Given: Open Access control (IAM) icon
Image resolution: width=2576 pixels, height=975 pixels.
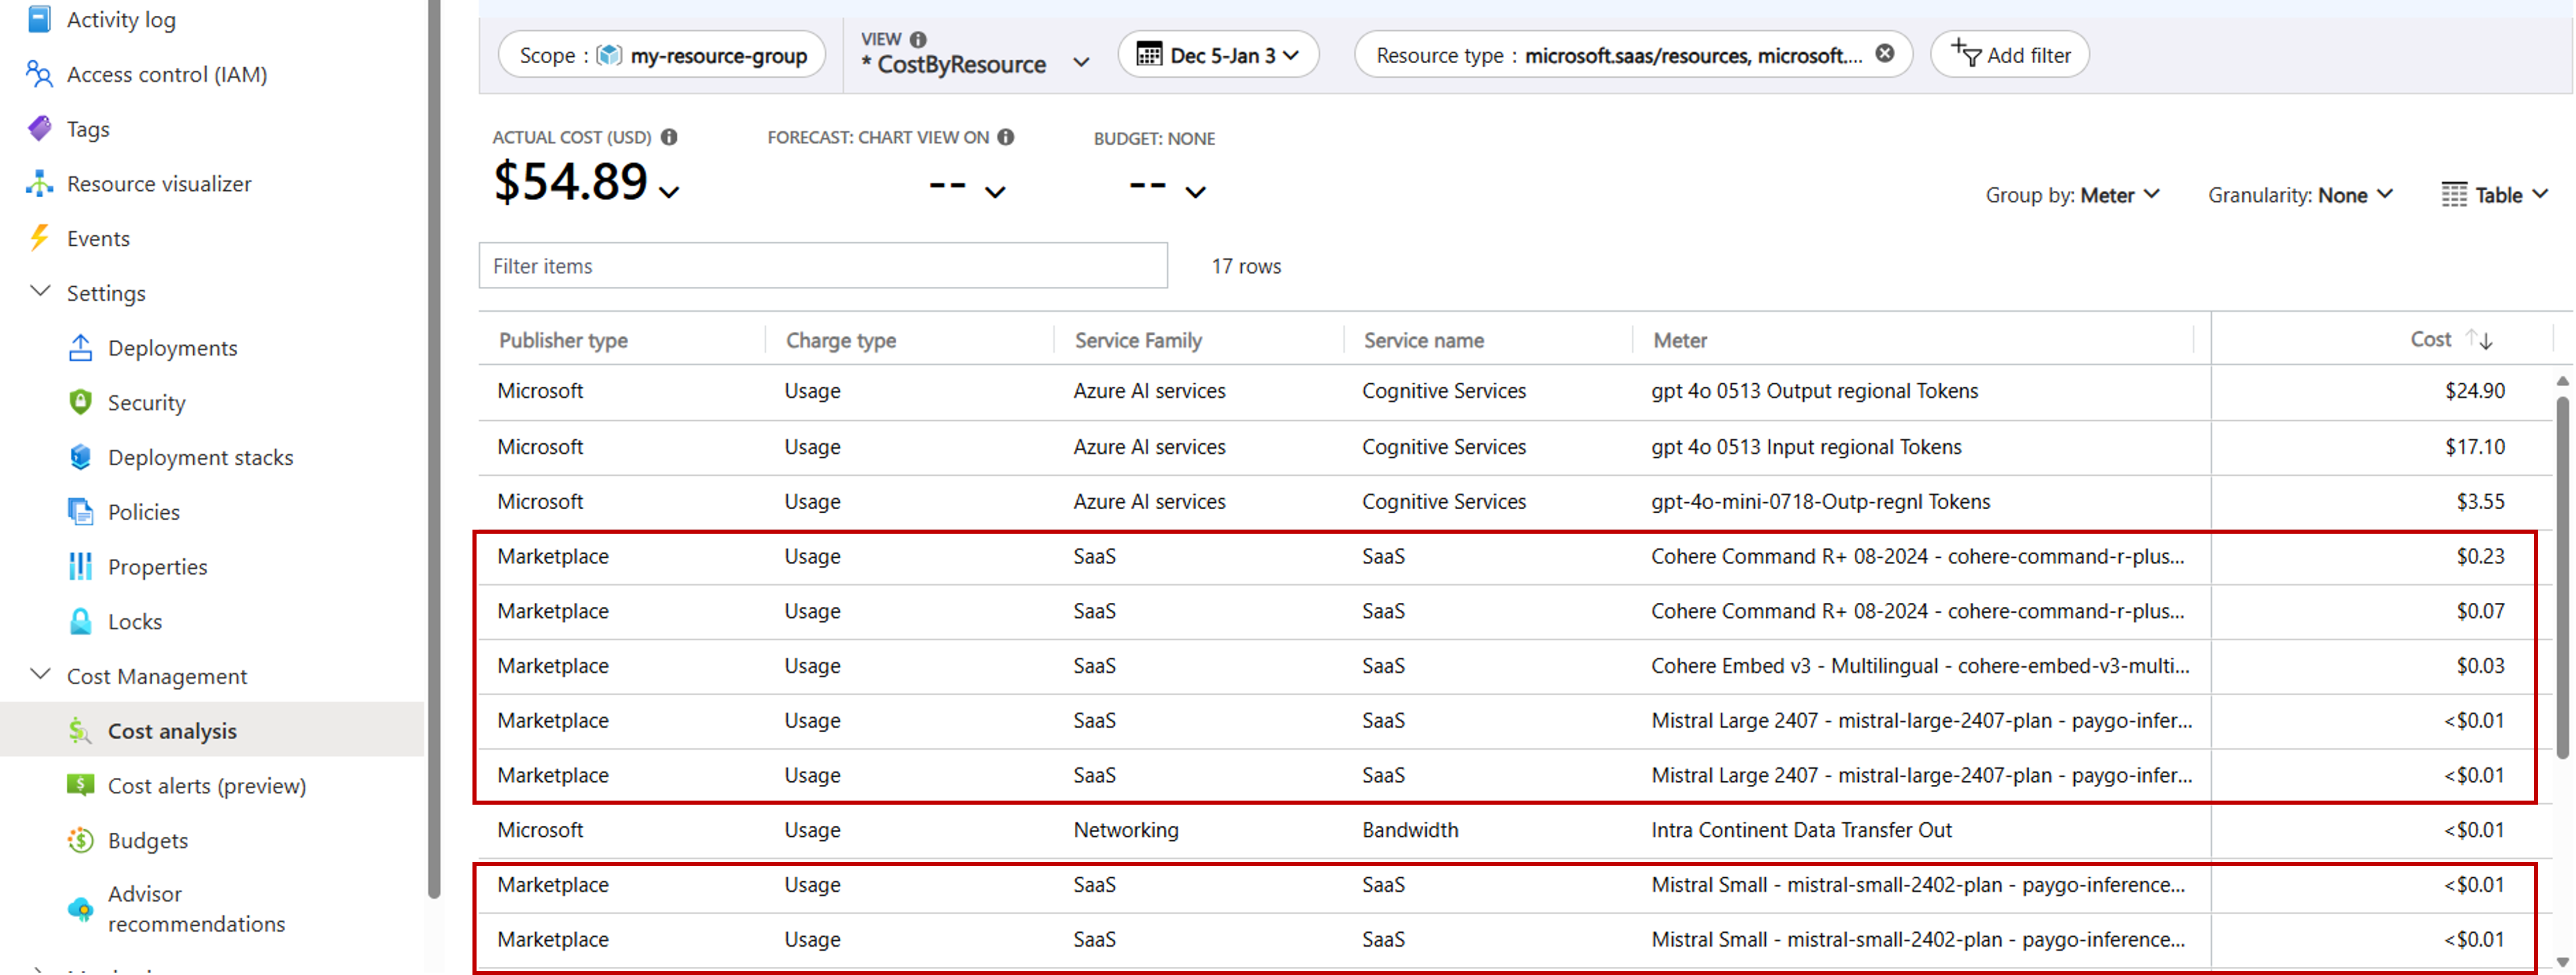Looking at the screenshot, I should 39,74.
